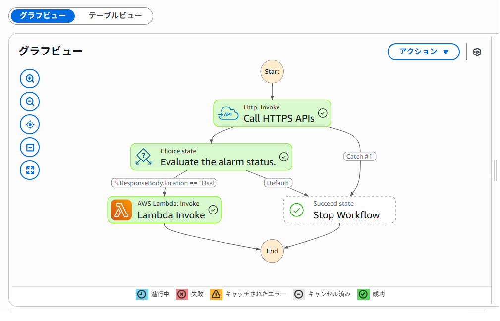The image size is (500, 321).
Task: Click the zoom out magnifier icon
Action: [x=30, y=102]
